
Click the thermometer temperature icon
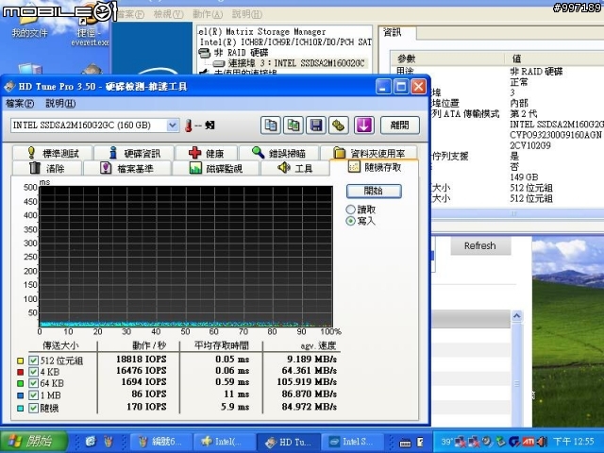189,126
